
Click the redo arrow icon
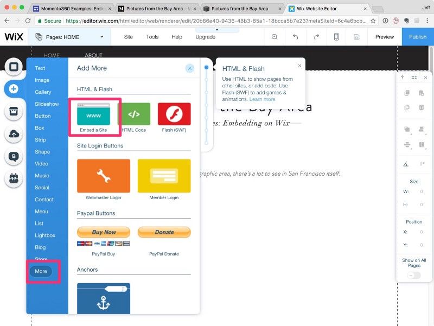point(316,37)
